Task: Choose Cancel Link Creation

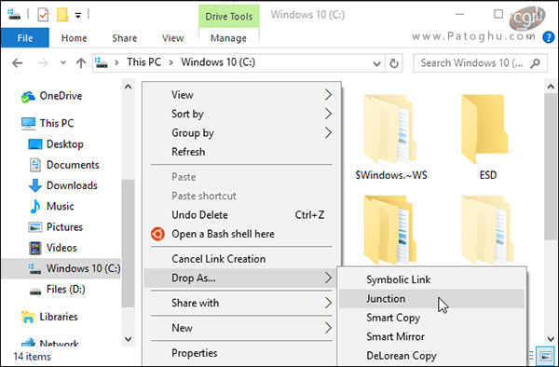Action: 242,259
